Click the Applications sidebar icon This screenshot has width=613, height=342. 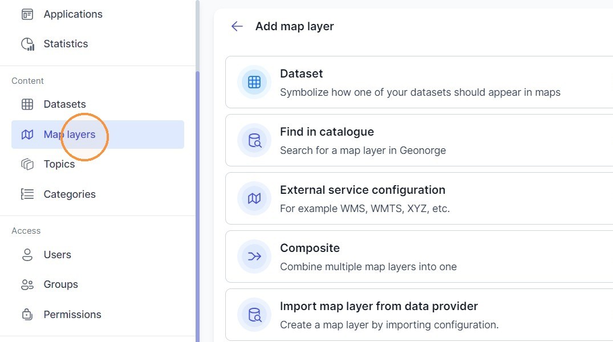(x=27, y=14)
